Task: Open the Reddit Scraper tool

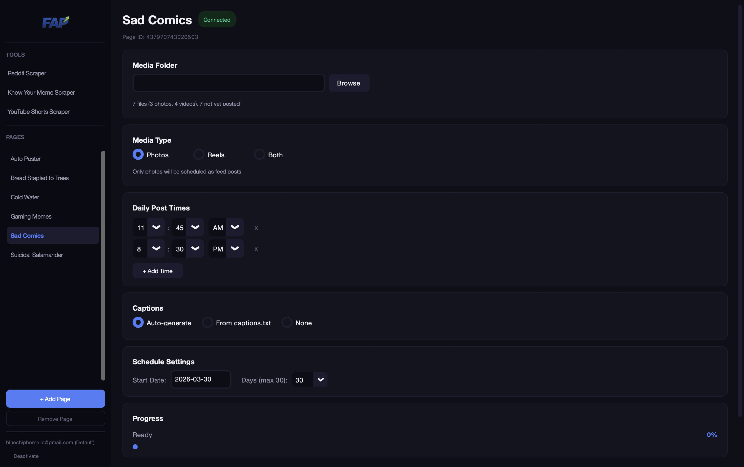Action: tap(27, 73)
